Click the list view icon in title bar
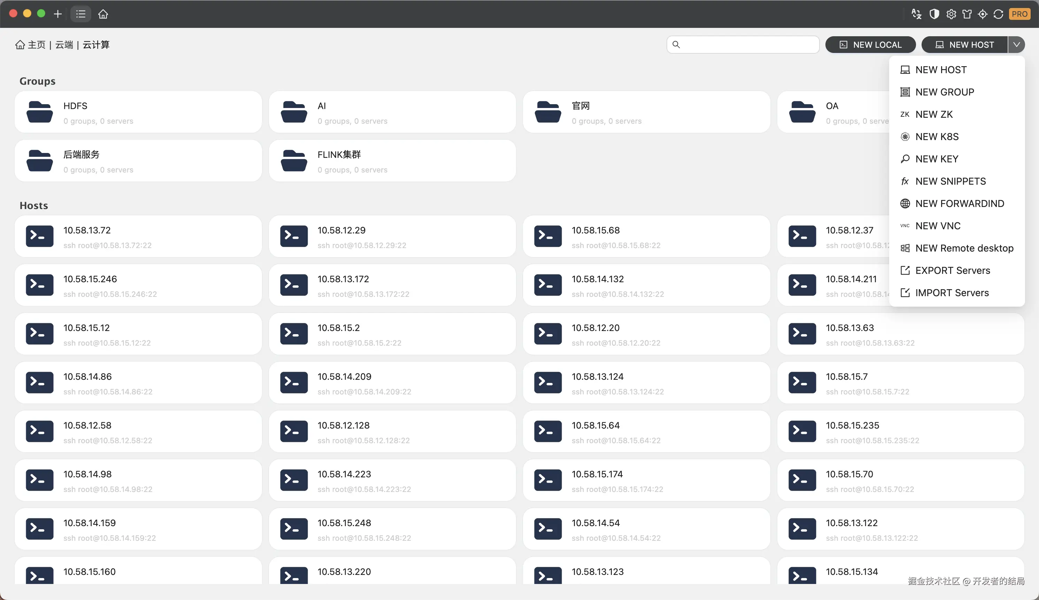The width and height of the screenshot is (1039, 600). [x=81, y=14]
